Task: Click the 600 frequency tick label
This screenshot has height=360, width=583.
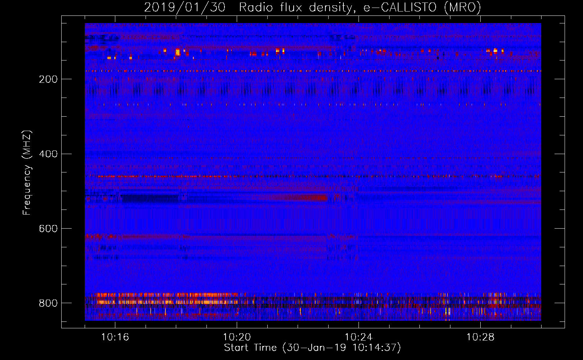Action: pos(48,229)
